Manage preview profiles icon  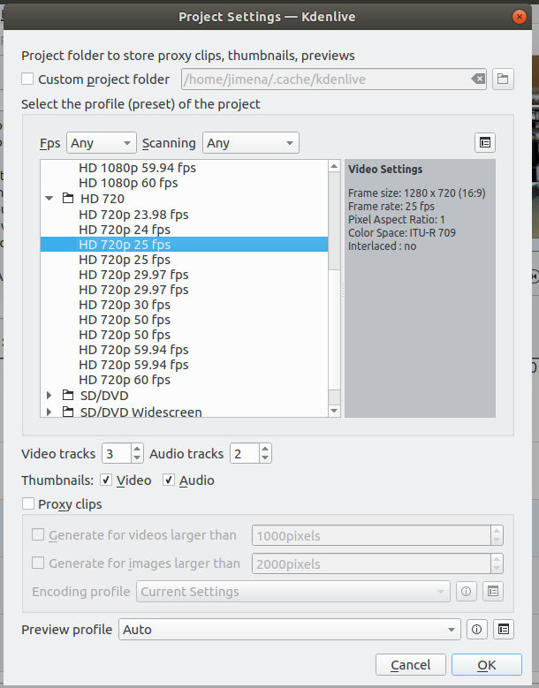(504, 630)
